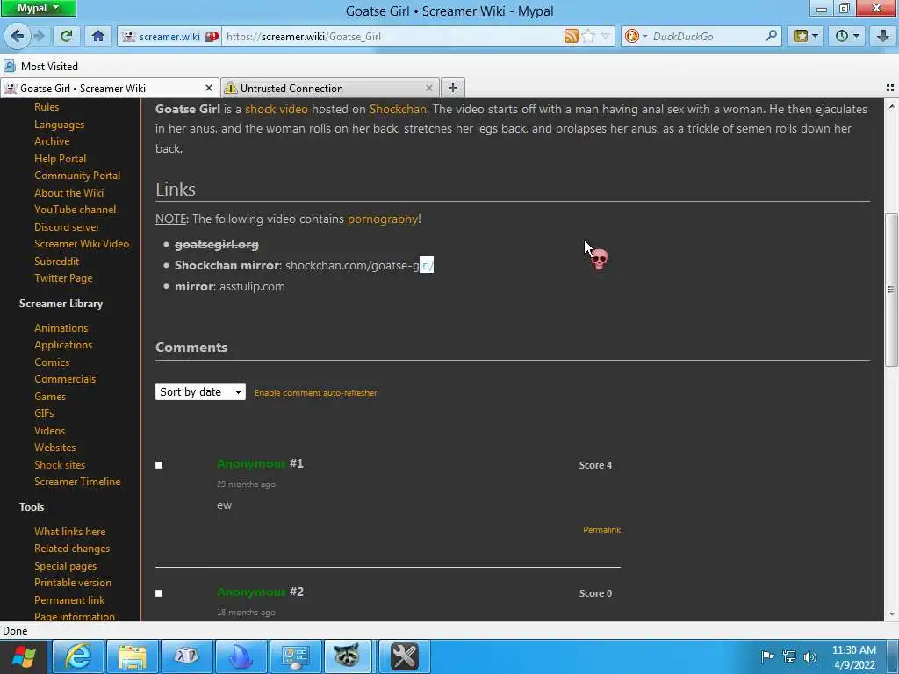Open the bookmarks menu button

[x=805, y=36]
